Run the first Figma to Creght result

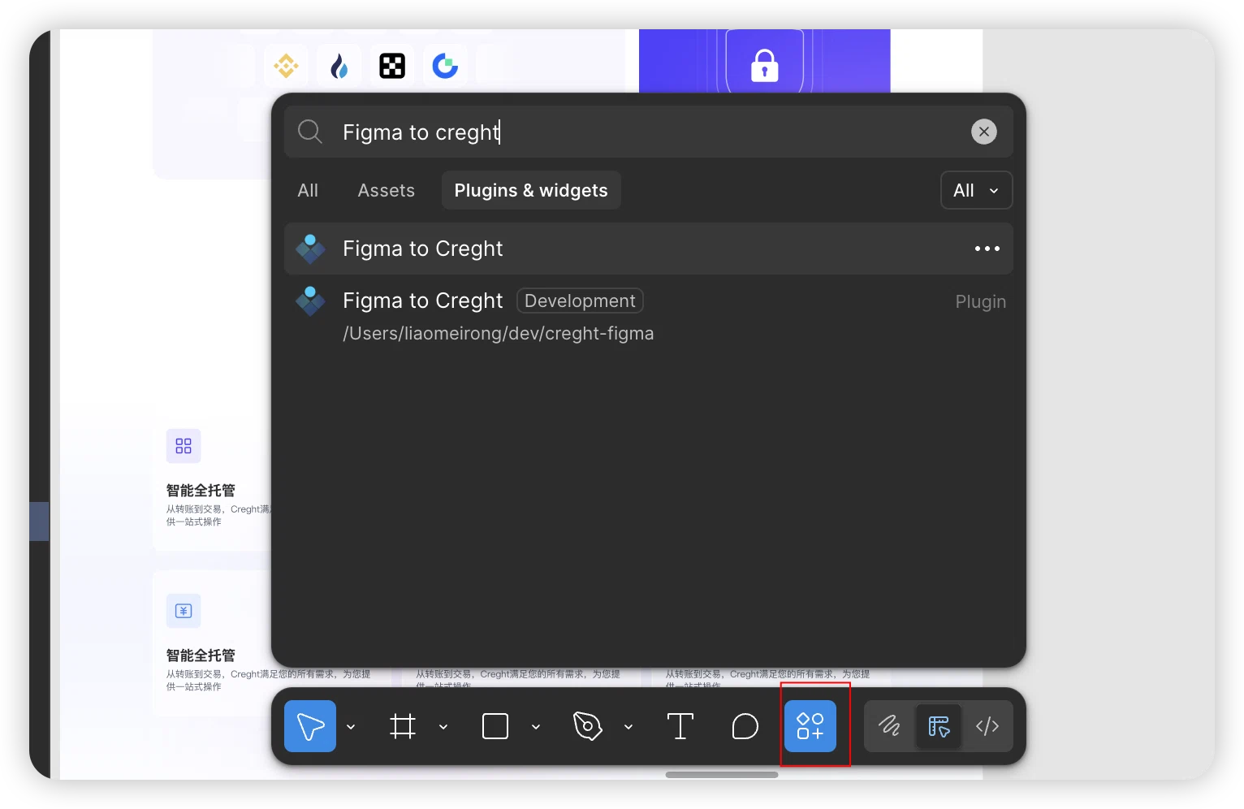[x=649, y=249]
